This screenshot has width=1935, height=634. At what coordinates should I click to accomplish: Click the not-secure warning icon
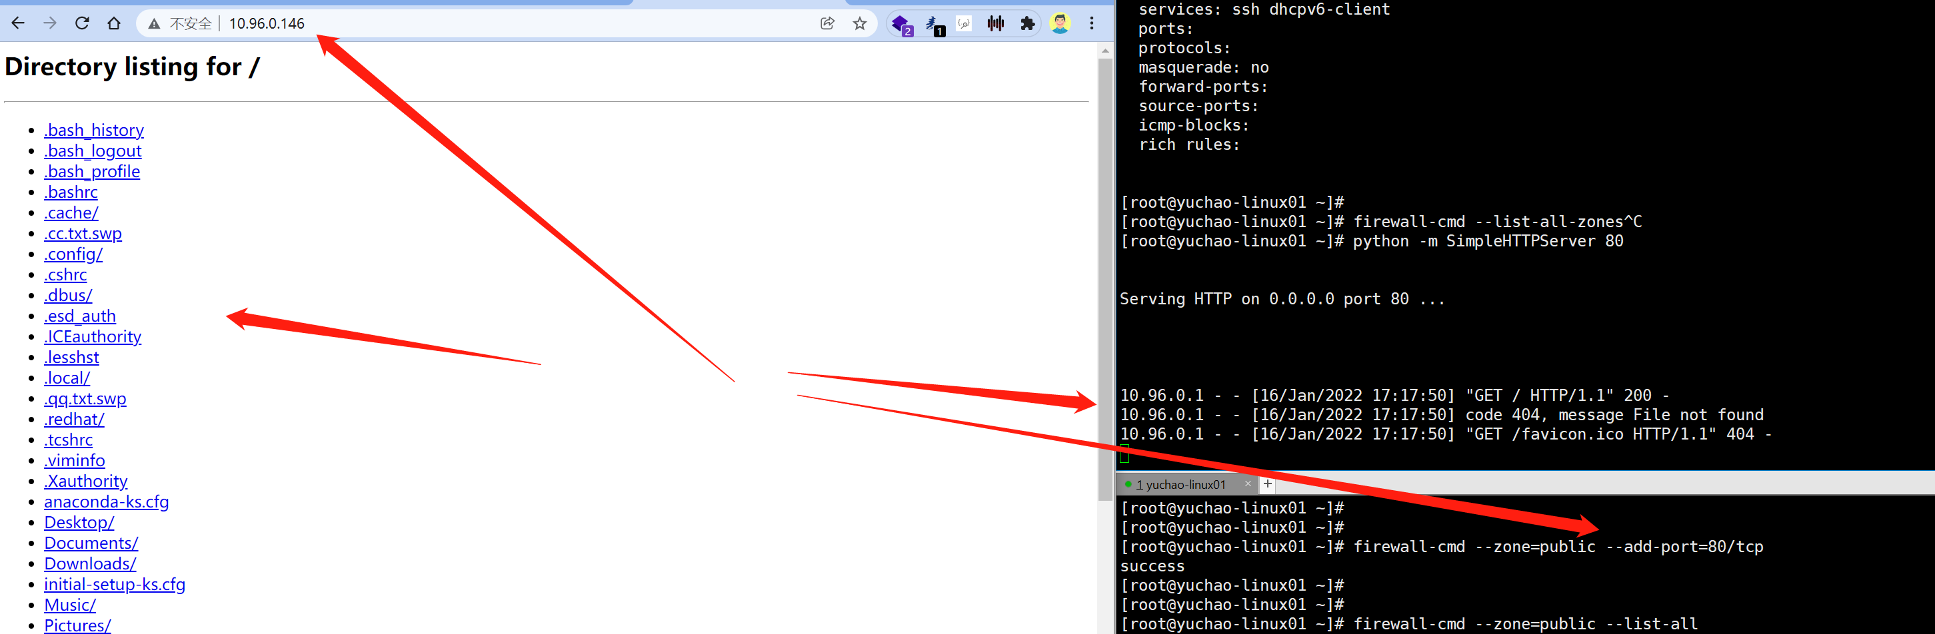154,24
